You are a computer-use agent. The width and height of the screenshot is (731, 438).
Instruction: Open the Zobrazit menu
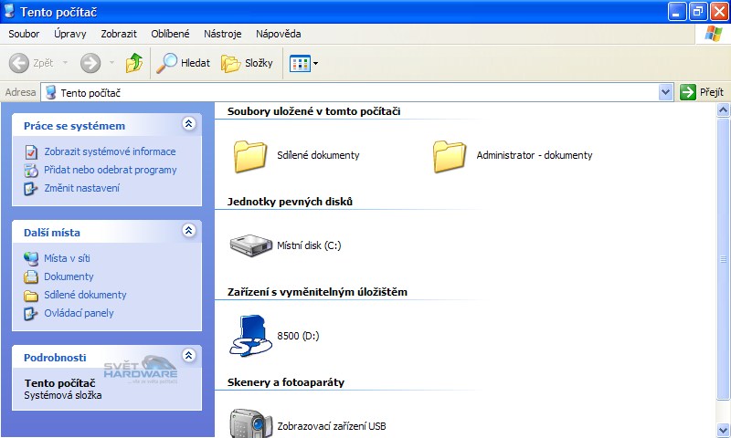coord(119,34)
